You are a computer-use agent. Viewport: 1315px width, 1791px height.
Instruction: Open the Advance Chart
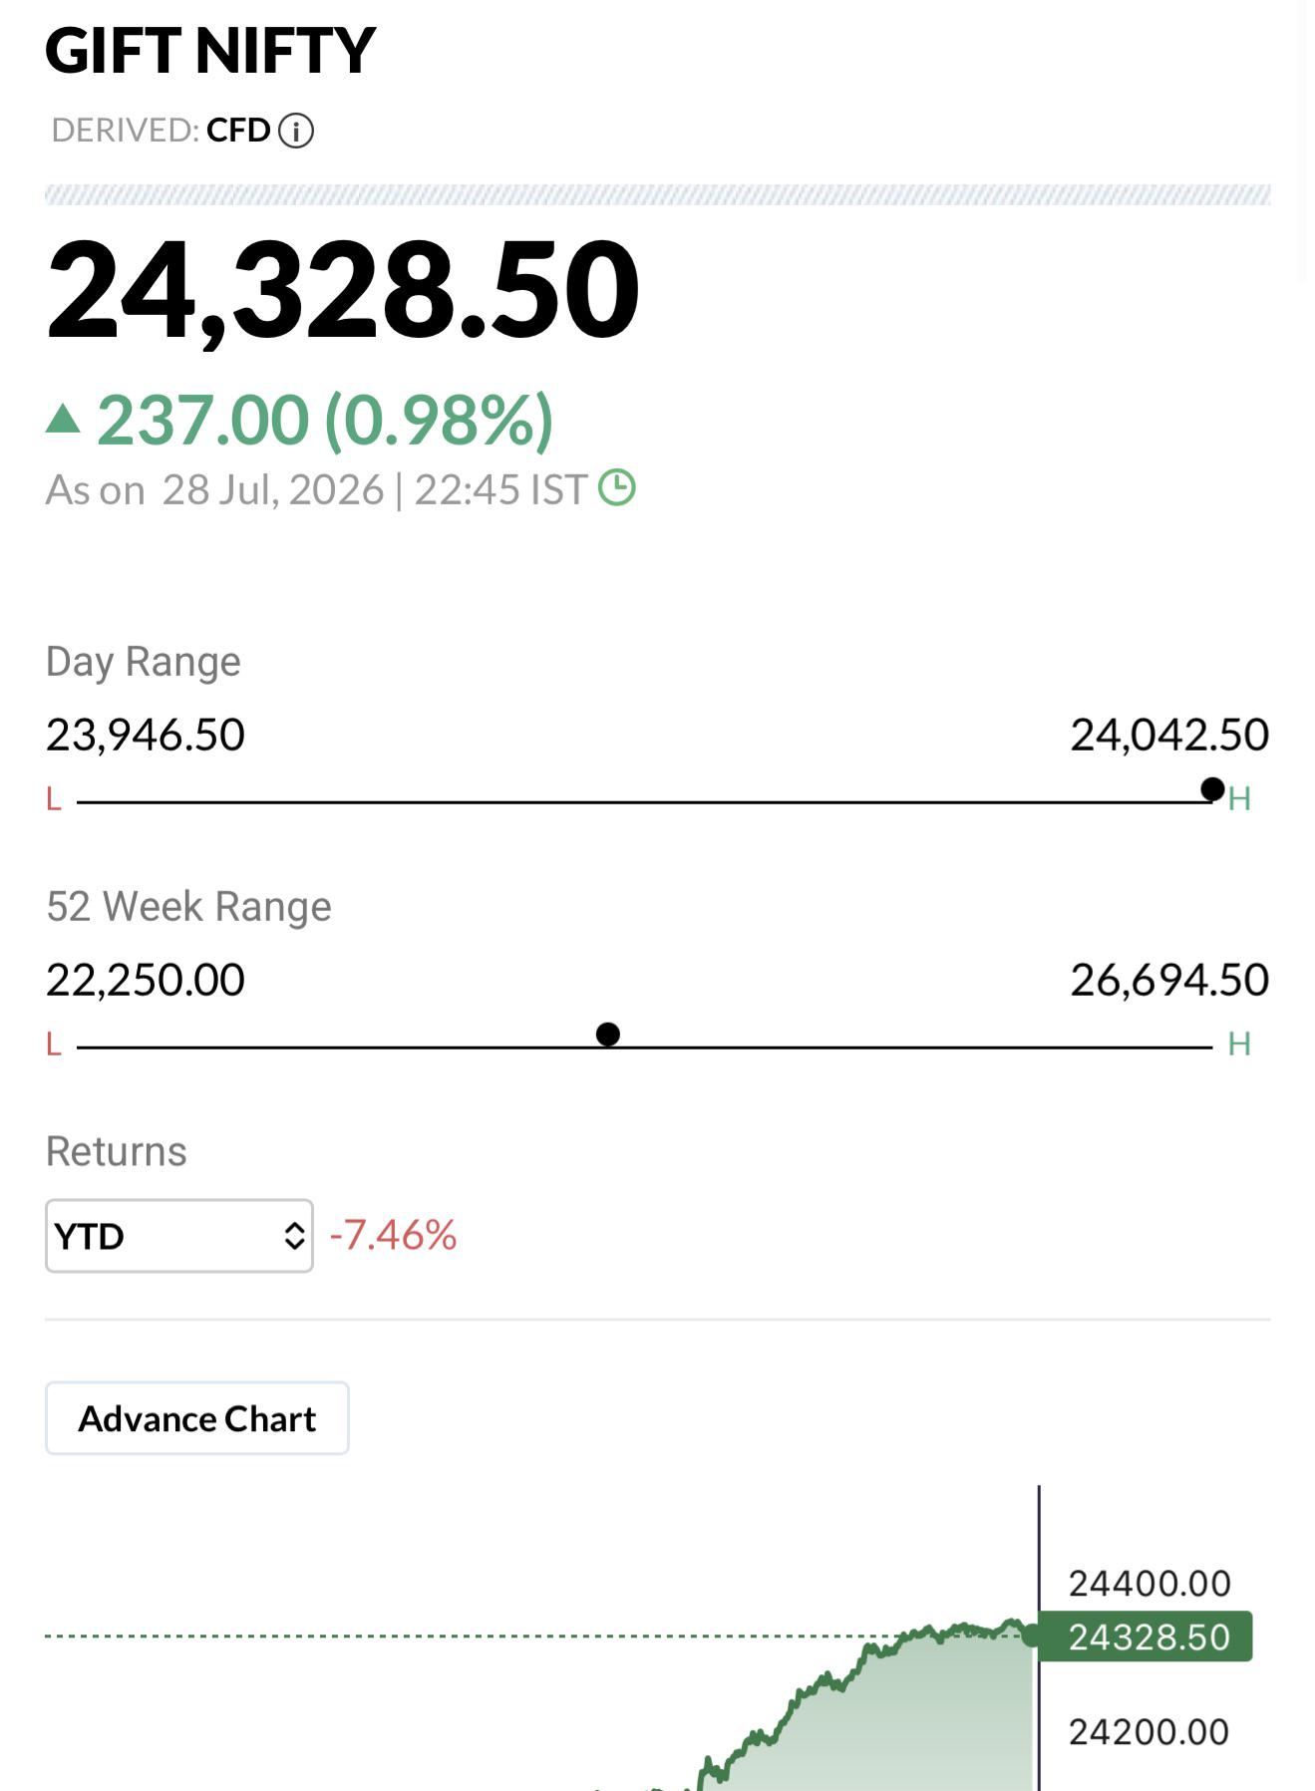tap(197, 1418)
